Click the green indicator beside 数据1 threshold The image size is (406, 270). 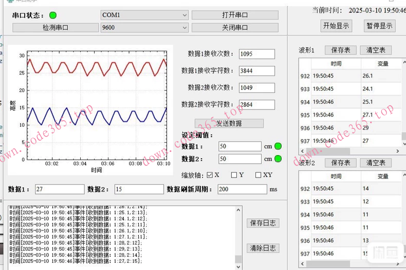278,146
